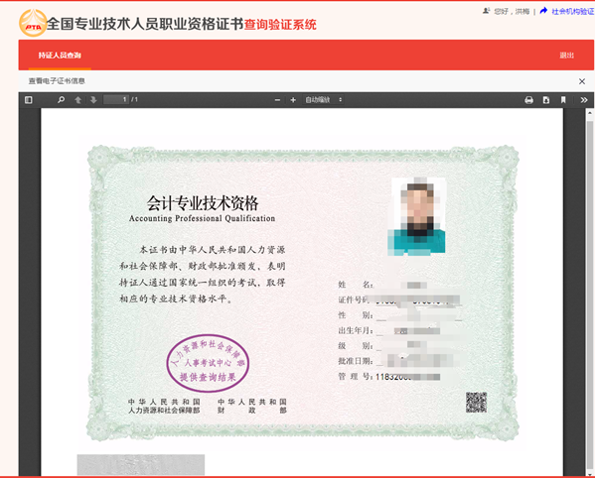Click the user account icon

tap(486, 11)
